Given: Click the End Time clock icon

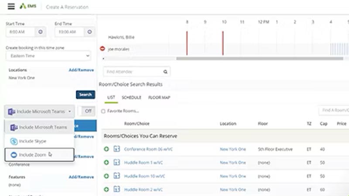Looking at the screenshot, I should coord(89,32).
